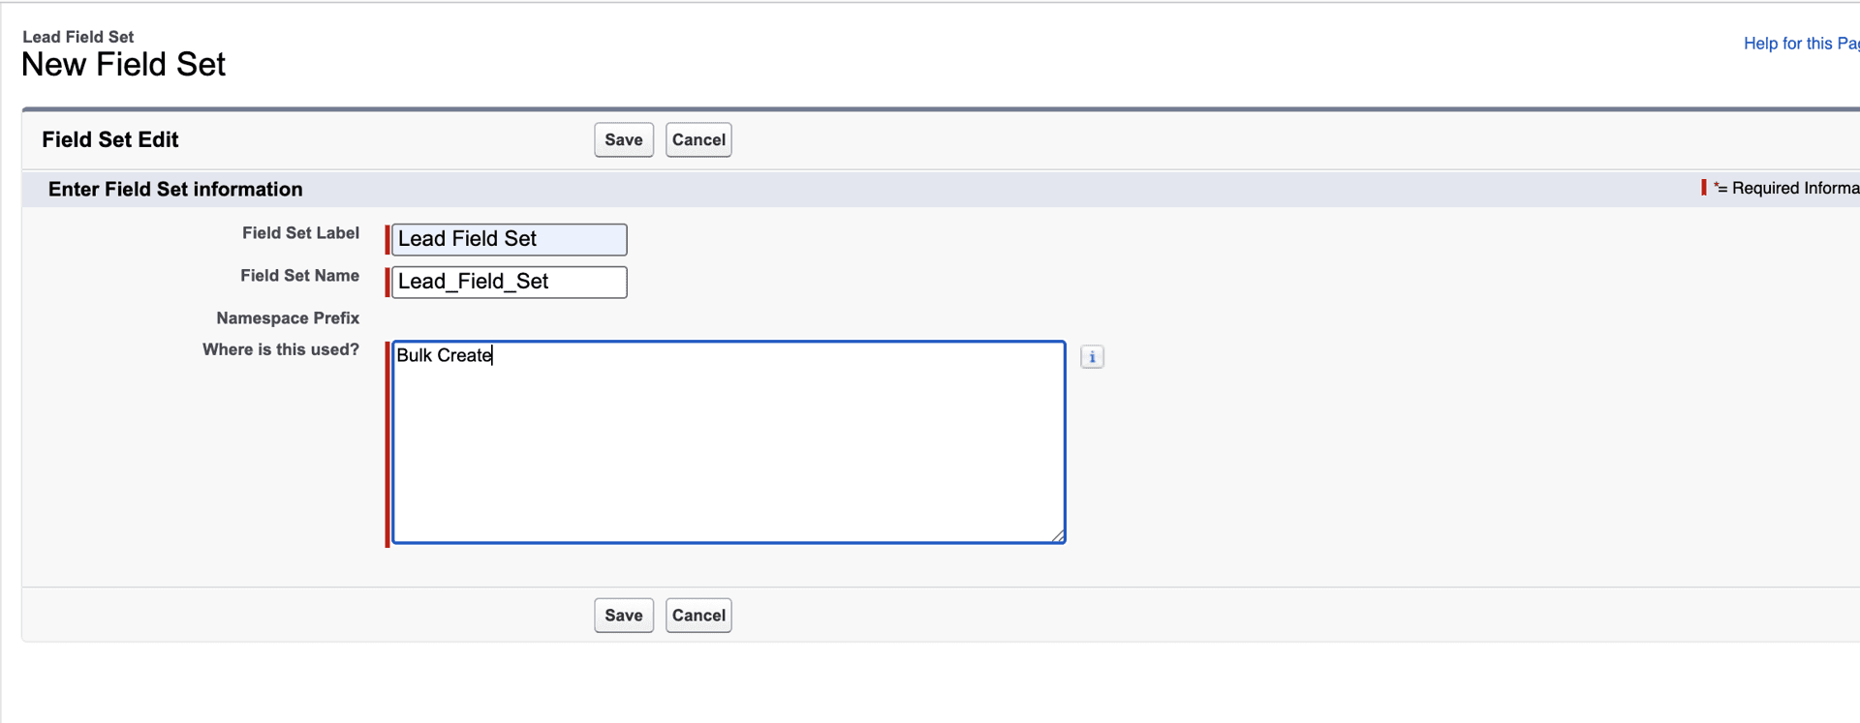Click the 'New Field Set' page title

tap(123, 64)
